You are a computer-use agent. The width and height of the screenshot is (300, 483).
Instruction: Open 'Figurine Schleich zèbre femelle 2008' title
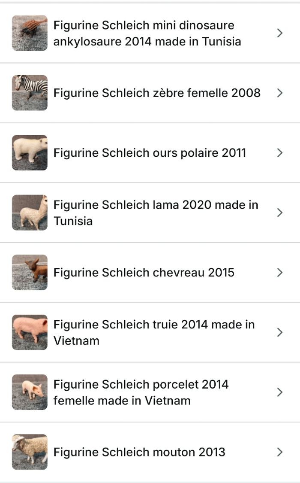pos(157,93)
